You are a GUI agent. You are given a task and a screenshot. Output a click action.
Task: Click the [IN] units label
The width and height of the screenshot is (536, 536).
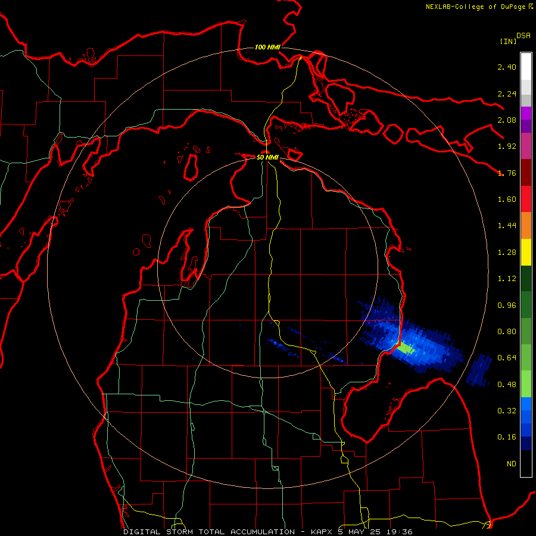pos(508,41)
